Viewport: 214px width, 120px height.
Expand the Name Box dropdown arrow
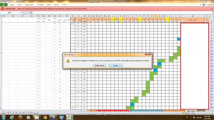pos(20,13)
